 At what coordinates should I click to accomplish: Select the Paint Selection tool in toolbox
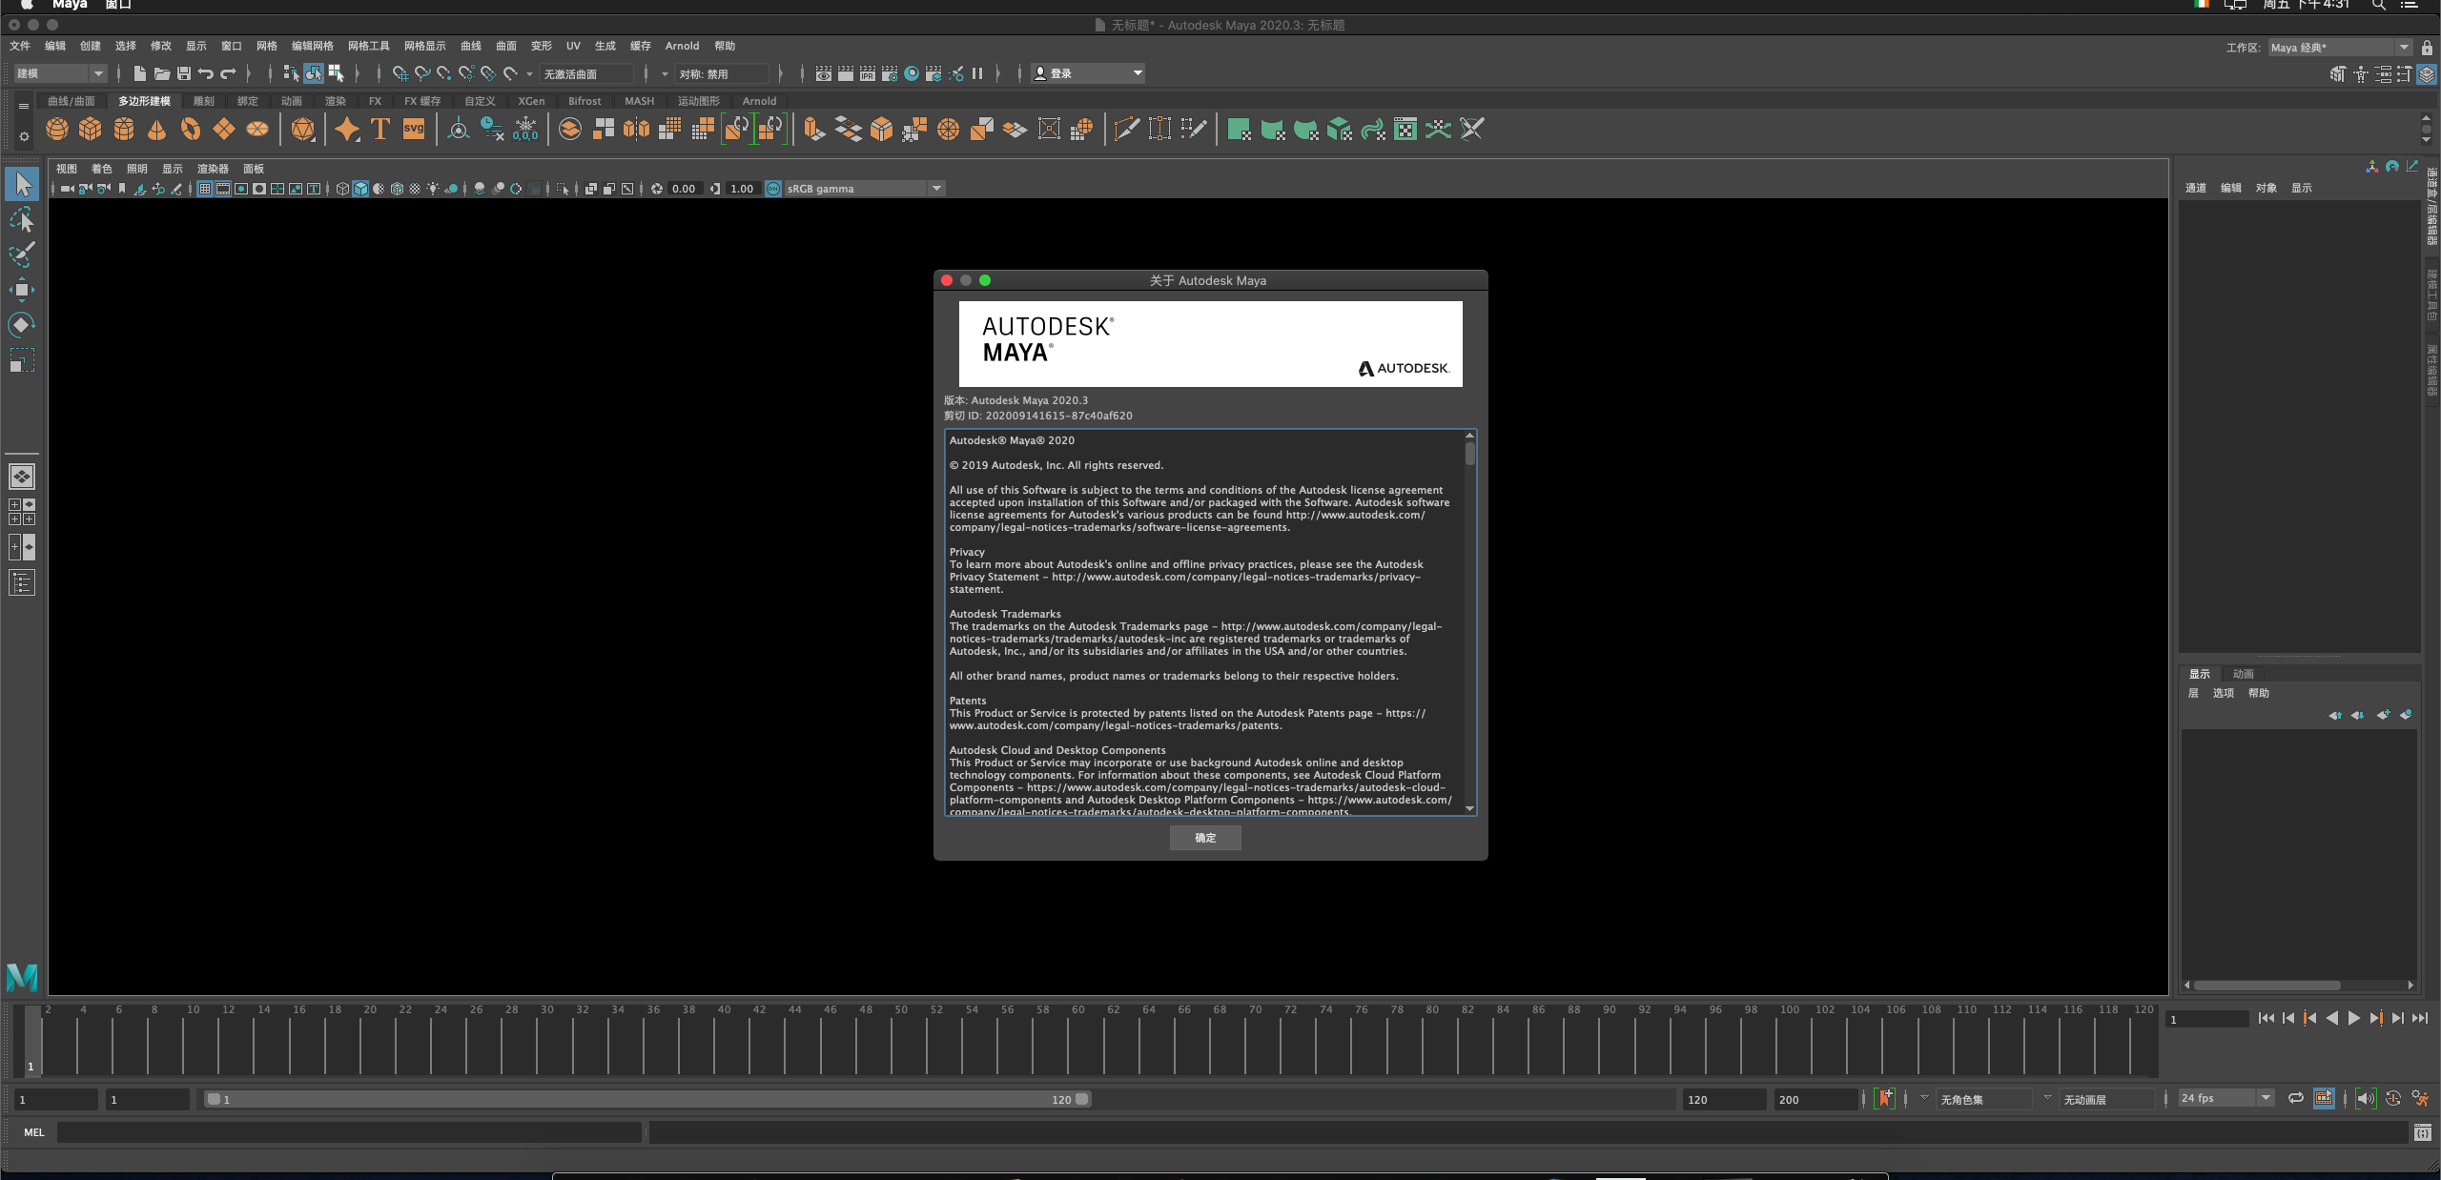[x=22, y=254]
